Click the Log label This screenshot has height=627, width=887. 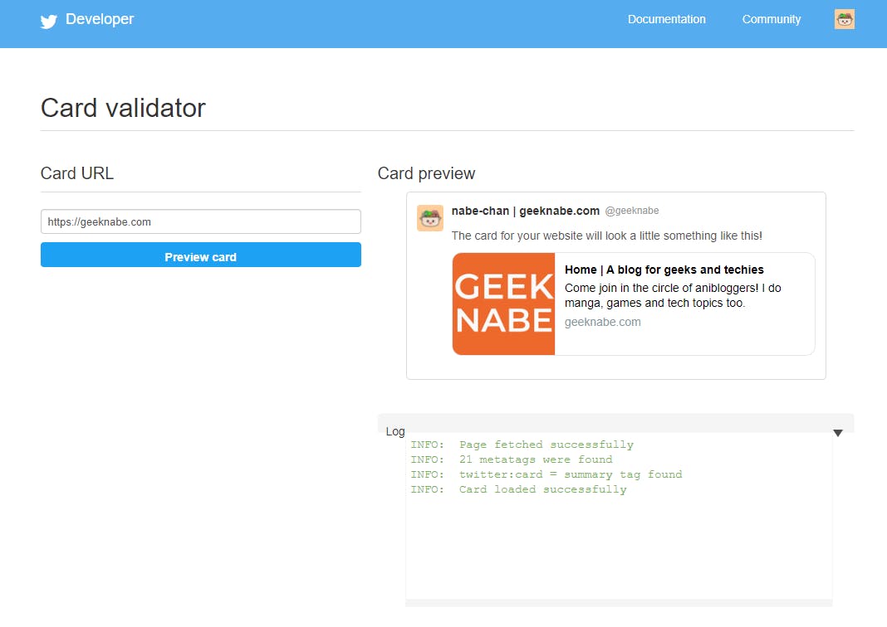[394, 431]
